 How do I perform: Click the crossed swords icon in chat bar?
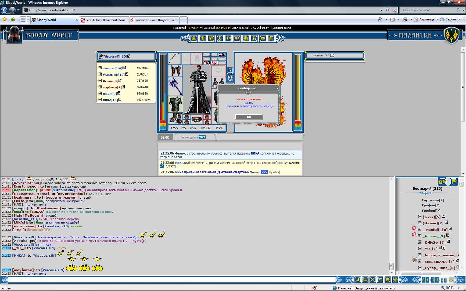(372, 280)
